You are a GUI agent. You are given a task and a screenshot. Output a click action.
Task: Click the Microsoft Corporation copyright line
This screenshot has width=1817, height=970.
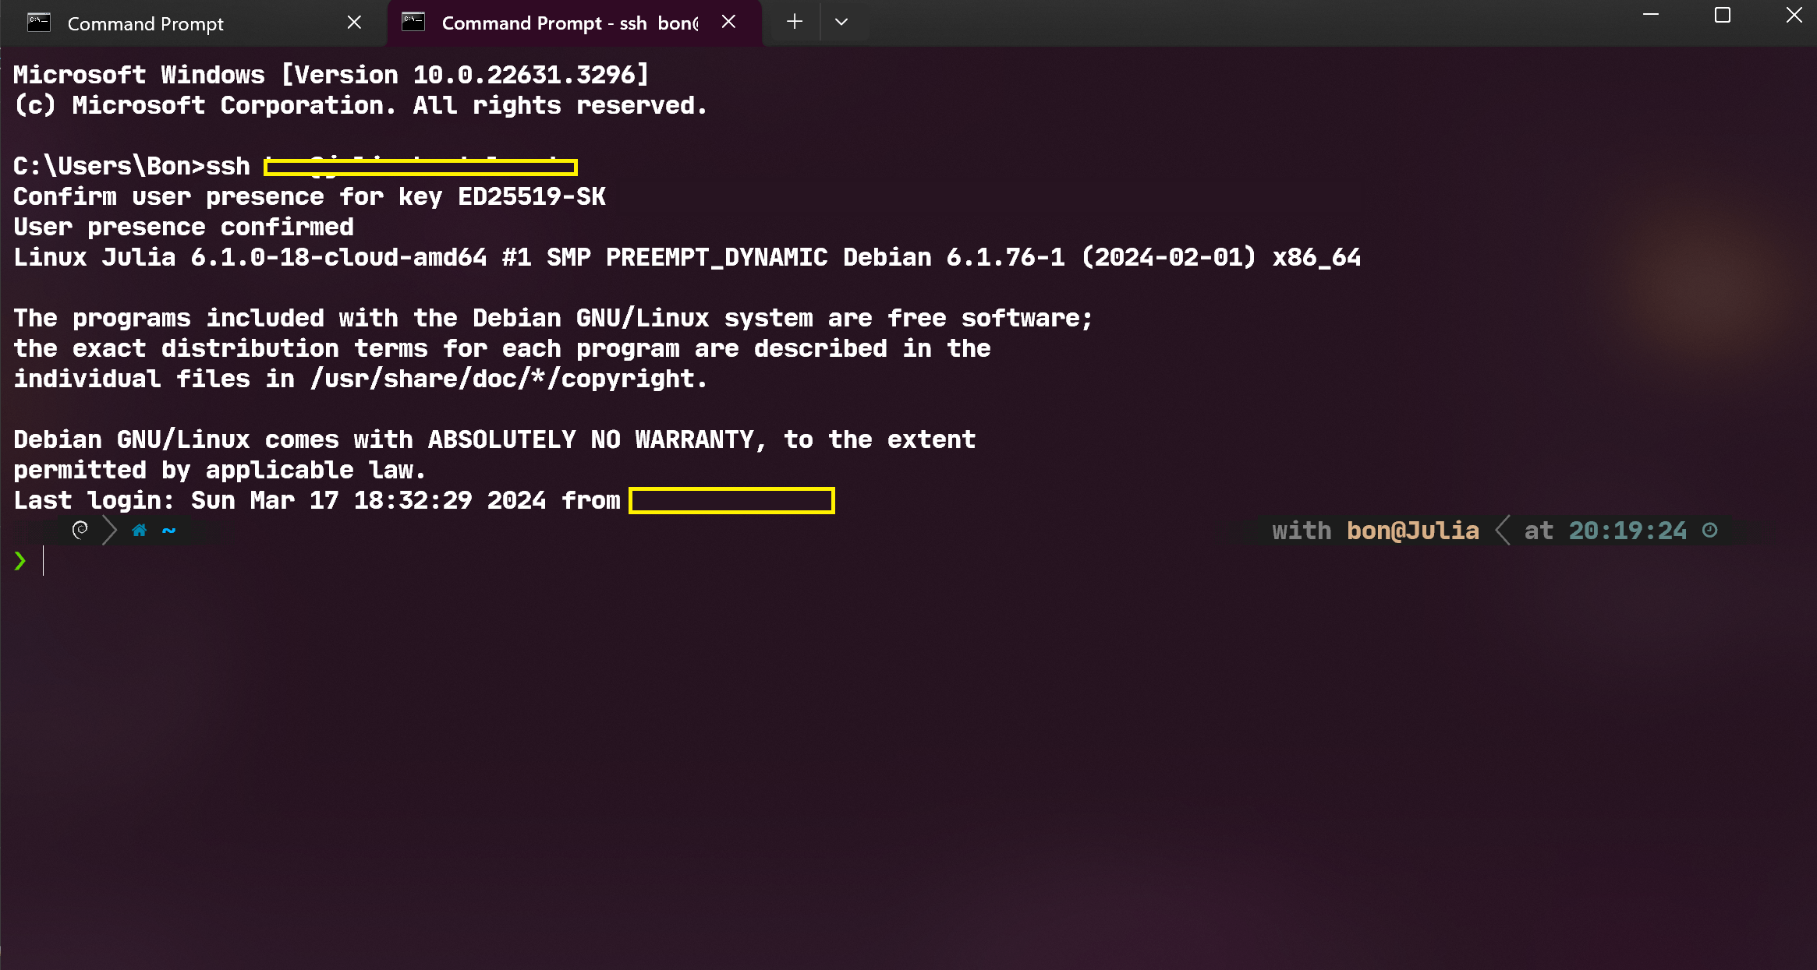pyautogui.click(x=360, y=105)
